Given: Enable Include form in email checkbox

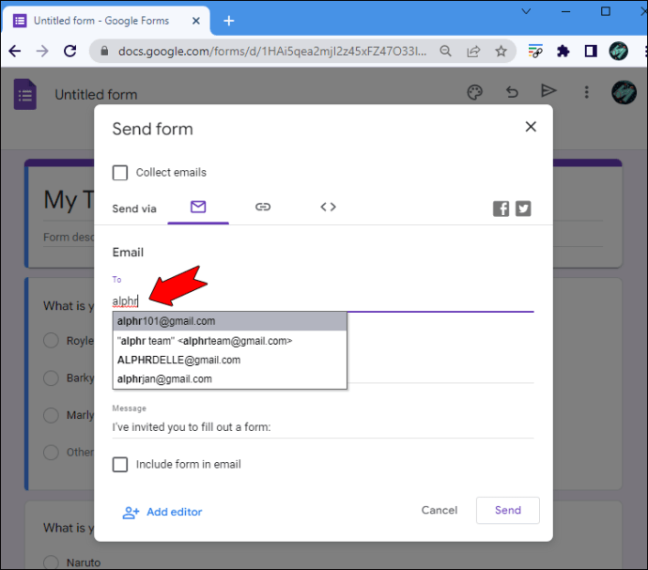Looking at the screenshot, I should pos(120,465).
